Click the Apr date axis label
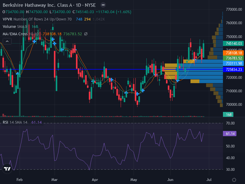 [x=95, y=180]
